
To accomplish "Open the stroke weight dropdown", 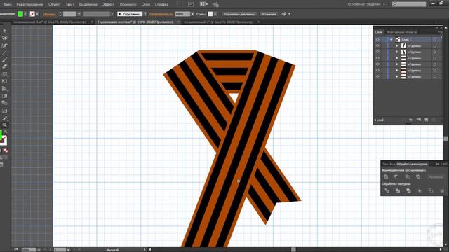I will click(x=79, y=14).
